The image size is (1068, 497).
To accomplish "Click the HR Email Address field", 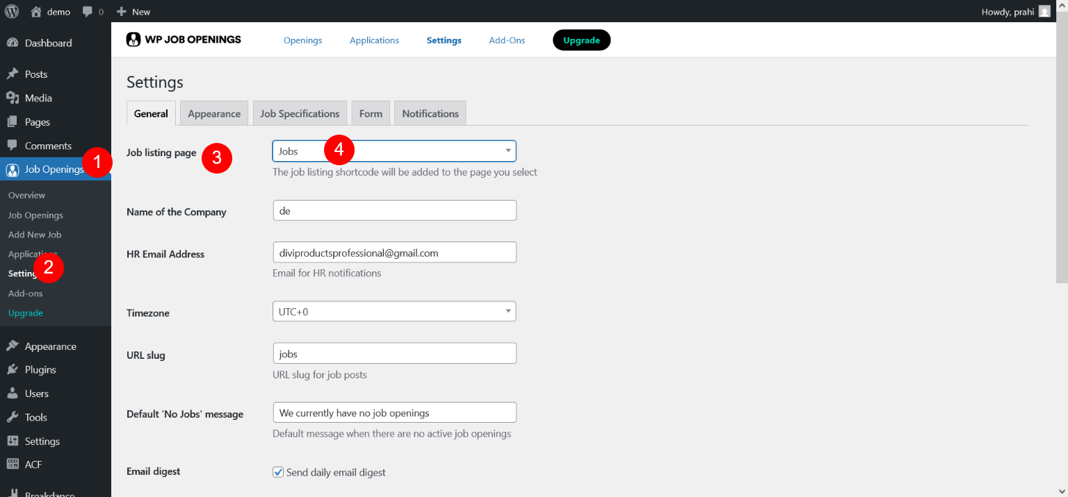I will 394,253.
